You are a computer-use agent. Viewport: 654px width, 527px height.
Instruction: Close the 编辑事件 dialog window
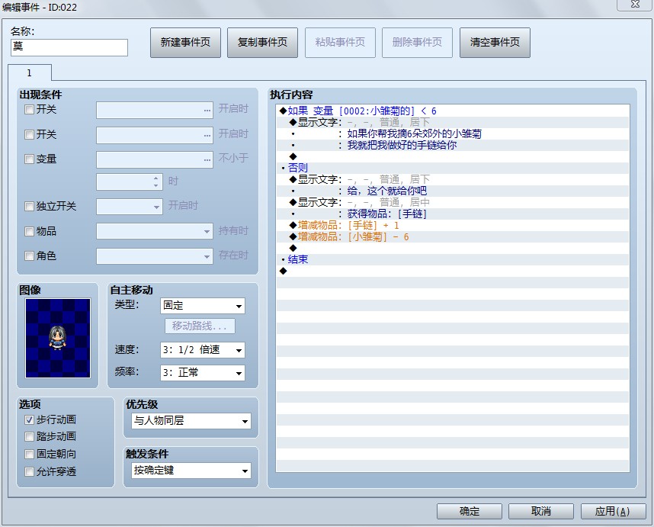pos(635,5)
